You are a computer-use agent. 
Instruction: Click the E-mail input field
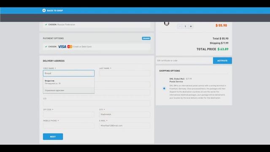pyautogui.click(x=124, y=126)
